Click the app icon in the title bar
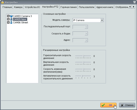Screen dimensions: 137x110 (2, 2)
